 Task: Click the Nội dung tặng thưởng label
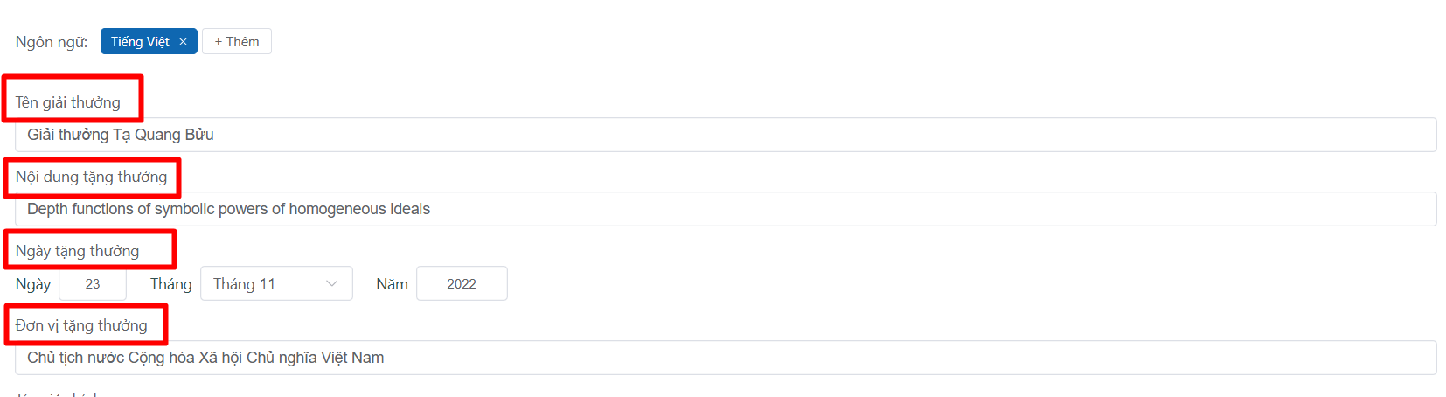point(91,177)
